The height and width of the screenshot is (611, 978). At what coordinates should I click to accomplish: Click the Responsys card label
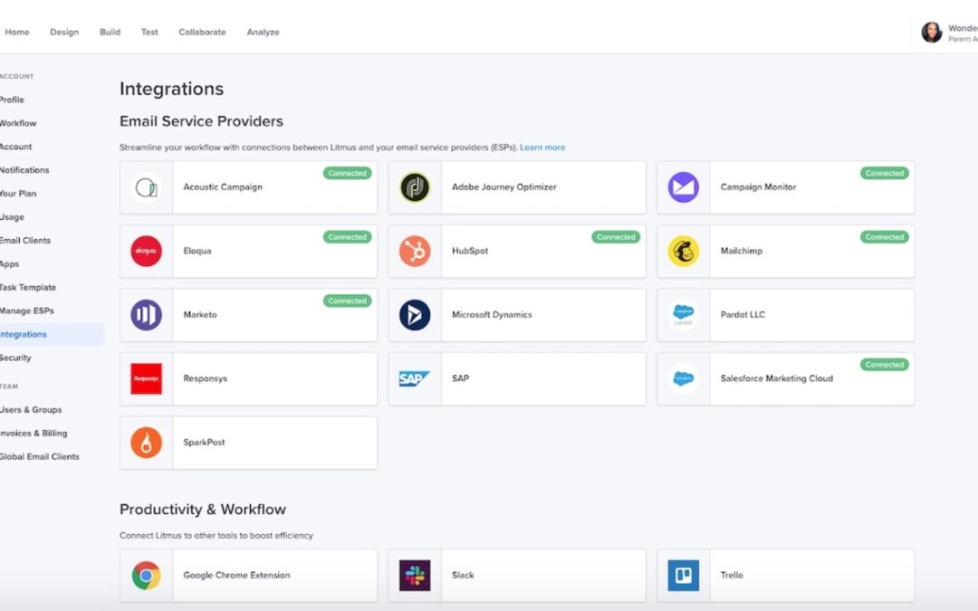point(206,378)
